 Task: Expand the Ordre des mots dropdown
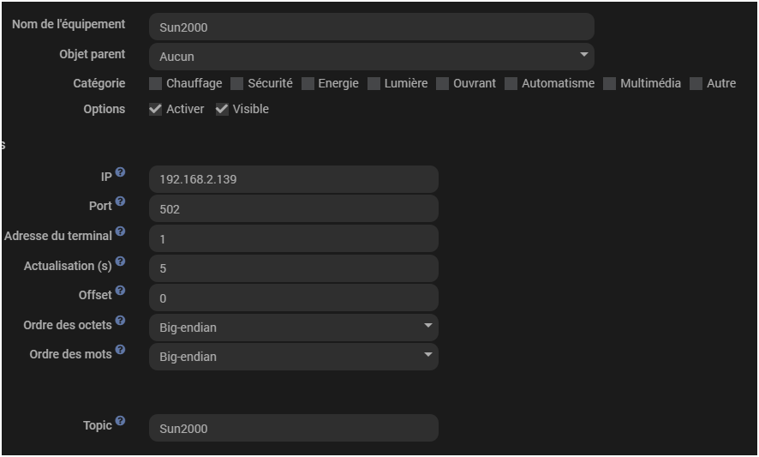(293, 357)
